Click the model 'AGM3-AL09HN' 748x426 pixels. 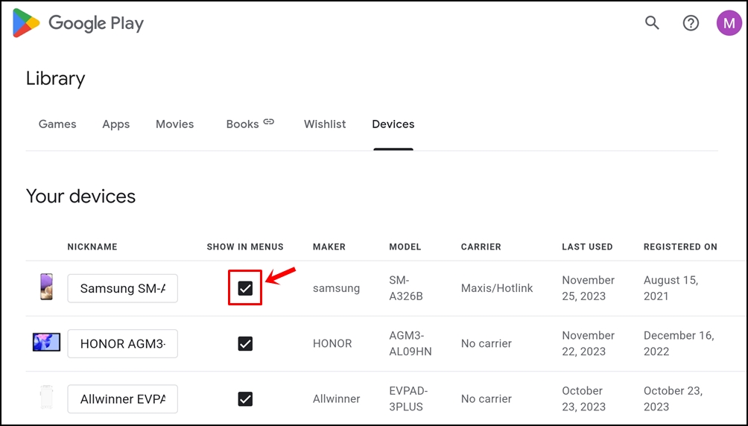click(411, 343)
